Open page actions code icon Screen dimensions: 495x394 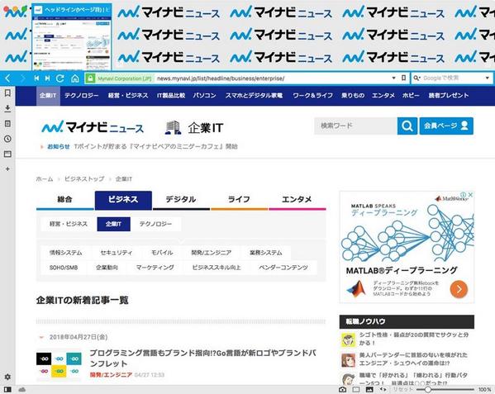click(383, 390)
